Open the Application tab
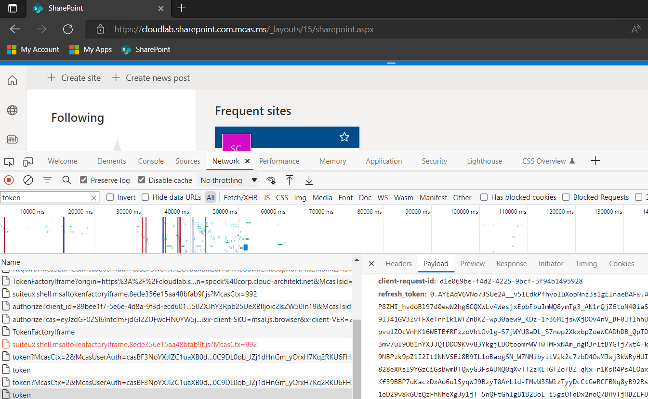The image size is (648, 399). [x=384, y=161]
